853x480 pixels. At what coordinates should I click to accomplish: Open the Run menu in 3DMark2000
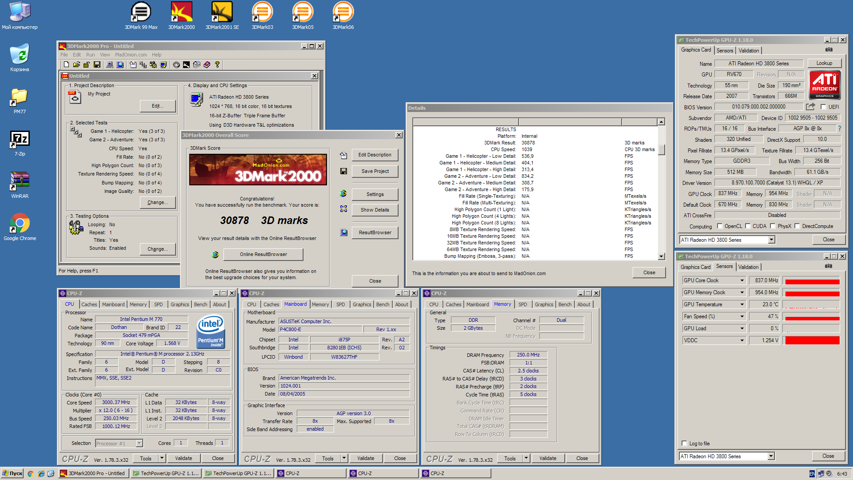[x=91, y=55]
